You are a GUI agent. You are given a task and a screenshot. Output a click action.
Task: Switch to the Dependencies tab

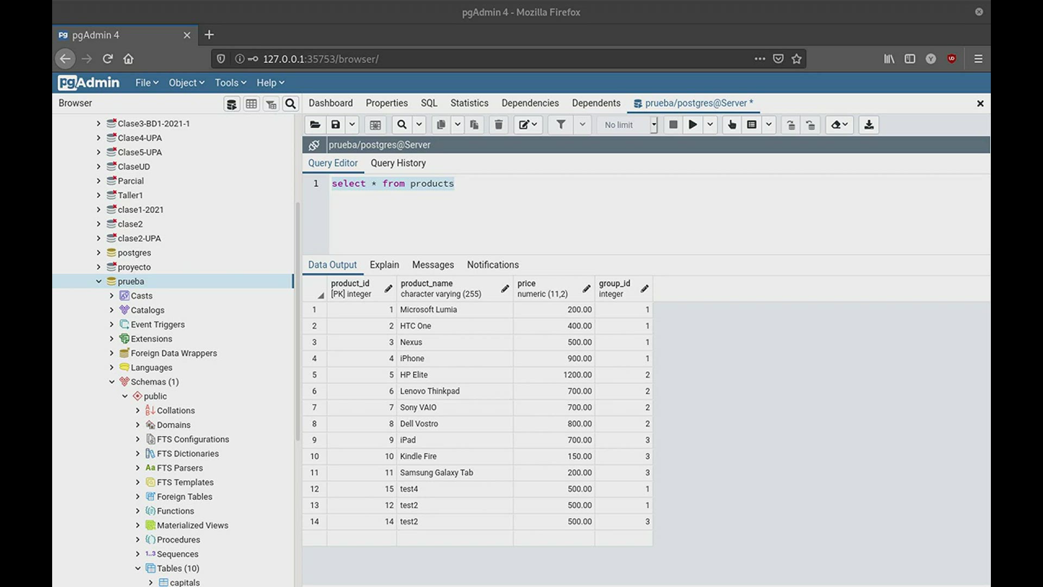530,103
